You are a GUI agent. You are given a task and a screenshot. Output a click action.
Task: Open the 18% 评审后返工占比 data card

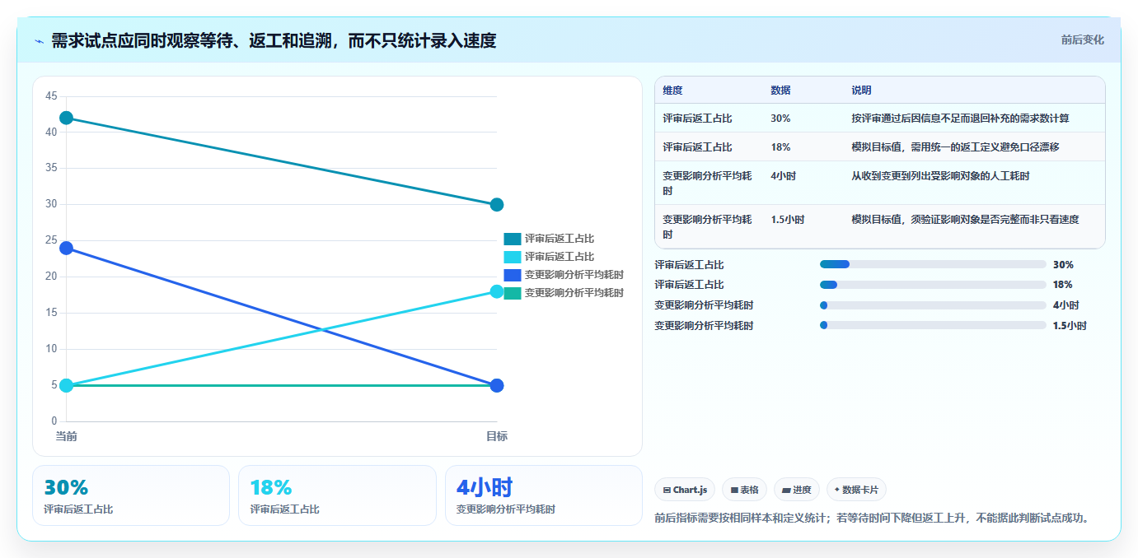tap(337, 495)
